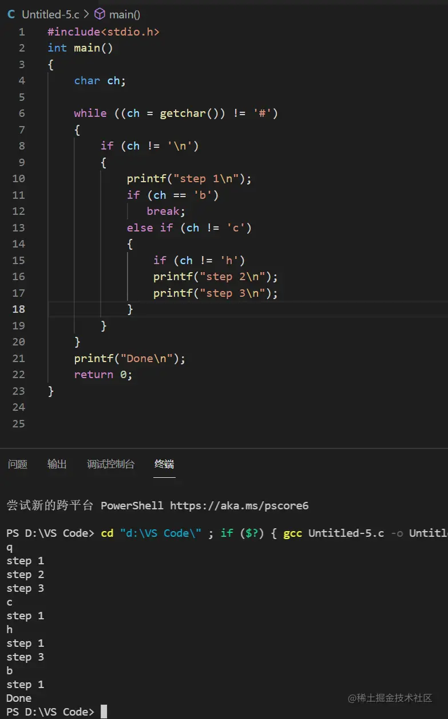Click the #include<stdio.h> line

pos(104,32)
